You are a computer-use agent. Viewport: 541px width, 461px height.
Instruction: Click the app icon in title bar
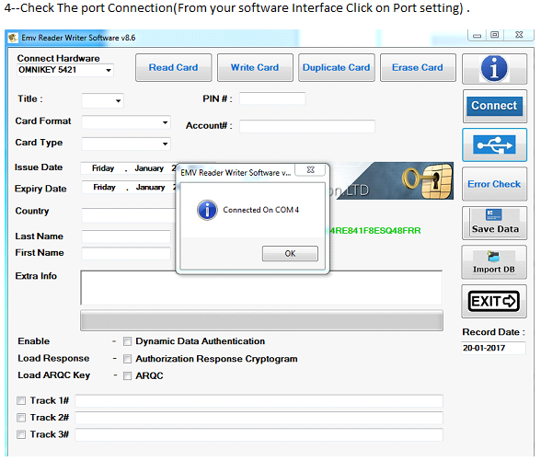[x=13, y=37]
